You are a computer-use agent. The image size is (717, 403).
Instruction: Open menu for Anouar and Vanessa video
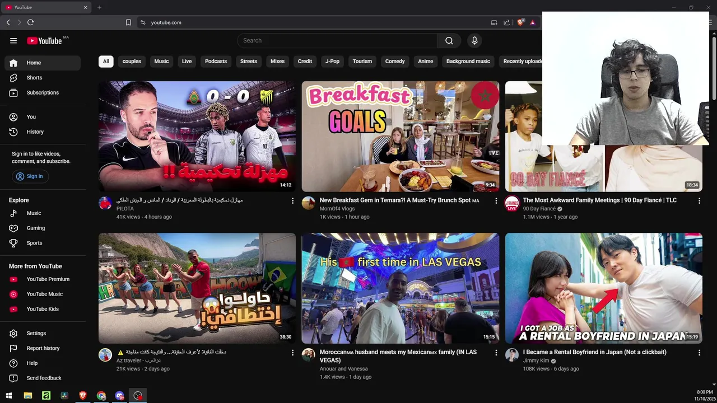pyautogui.click(x=496, y=353)
